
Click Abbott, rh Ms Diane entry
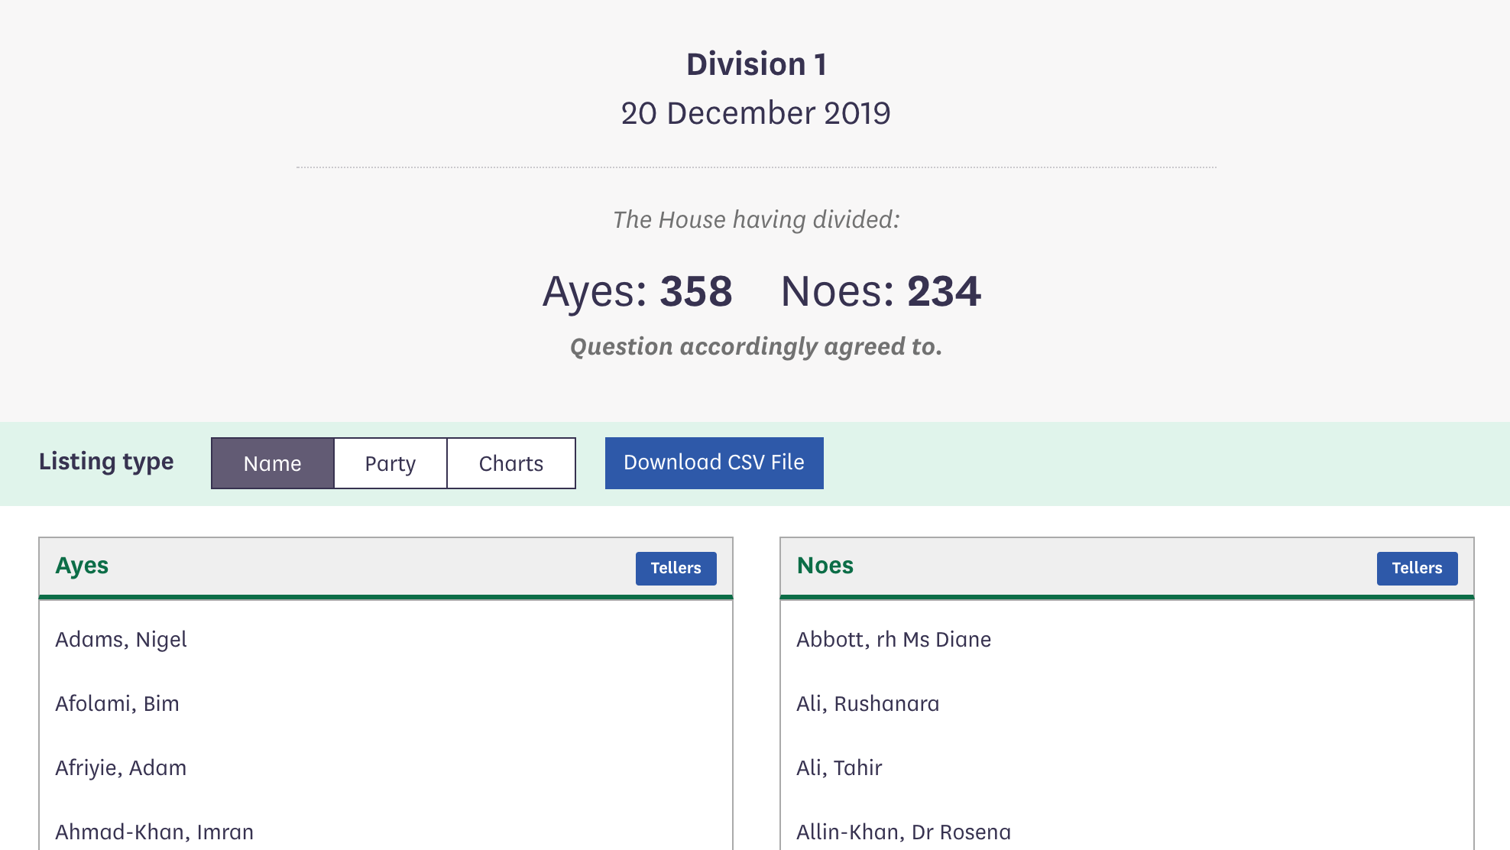(893, 639)
